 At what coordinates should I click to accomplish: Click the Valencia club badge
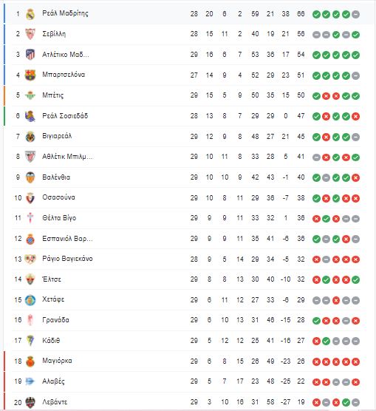30,177
